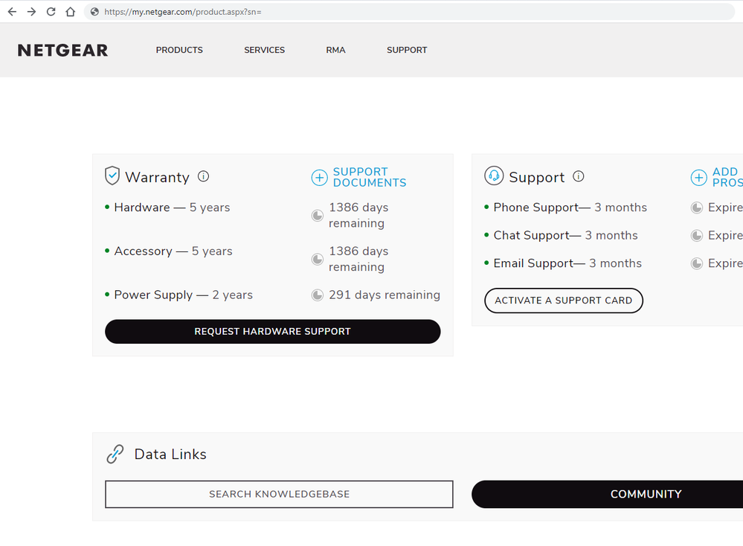The image size is (743, 546).
Task: Reload the page with the refresh icon
Action: tap(51, 11)
